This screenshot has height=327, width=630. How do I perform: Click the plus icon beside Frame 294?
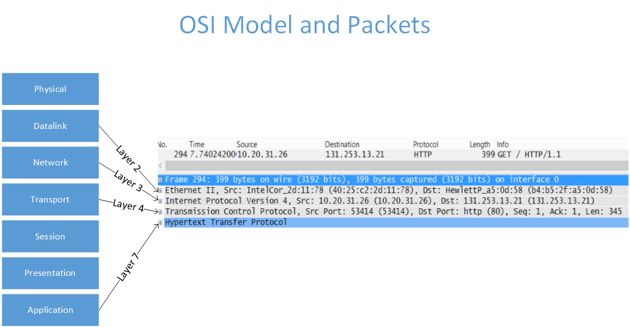[159, 179]
